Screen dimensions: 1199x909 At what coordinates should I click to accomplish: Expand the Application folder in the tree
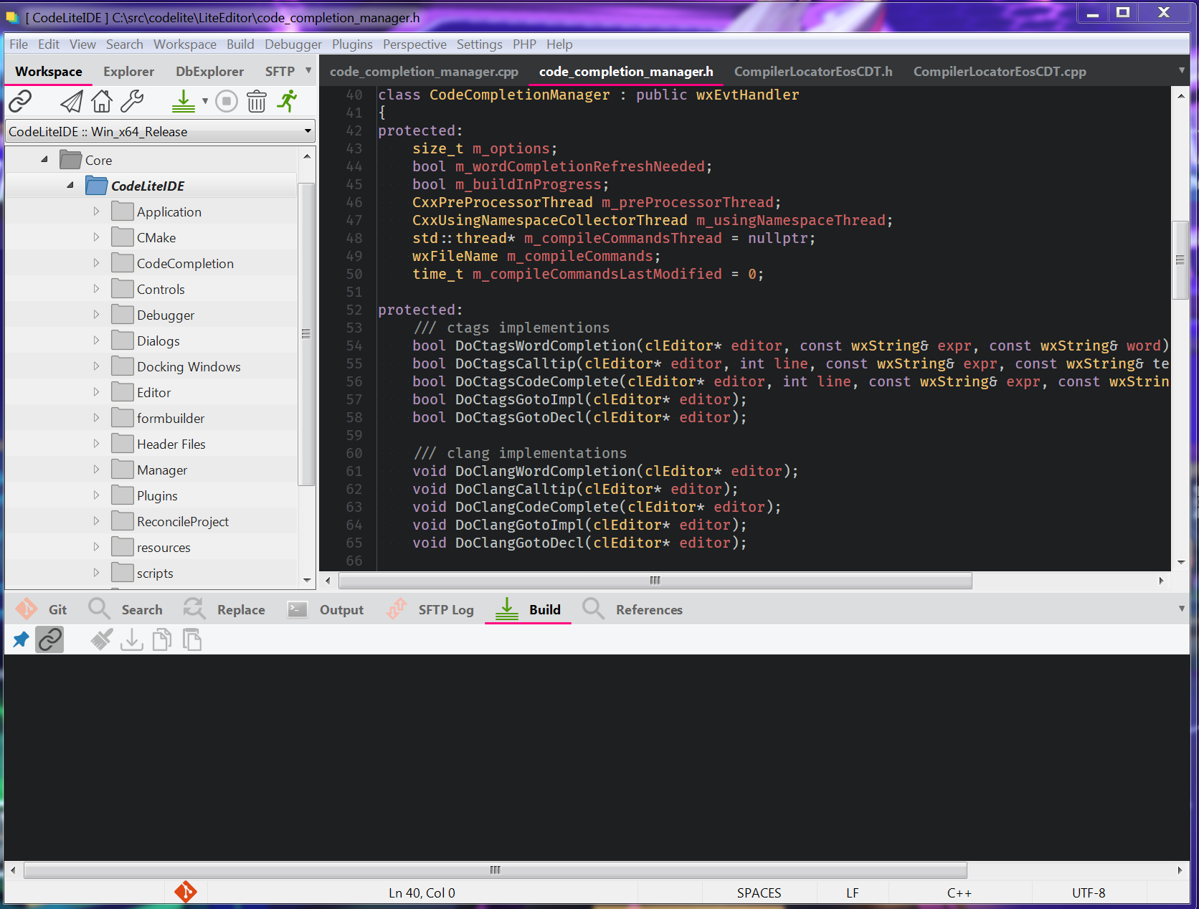[96, 211]
